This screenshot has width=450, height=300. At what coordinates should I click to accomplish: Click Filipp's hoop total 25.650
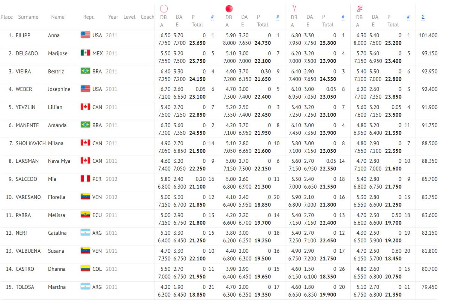point(198,43)
